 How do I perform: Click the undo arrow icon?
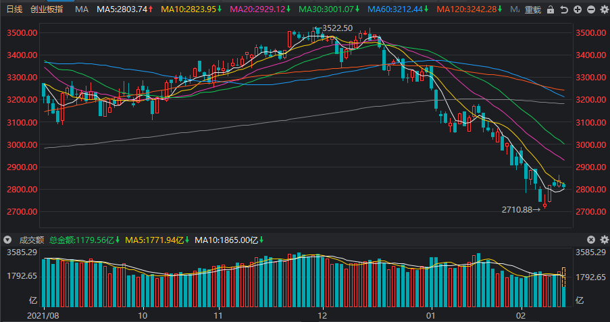(564, 10)
